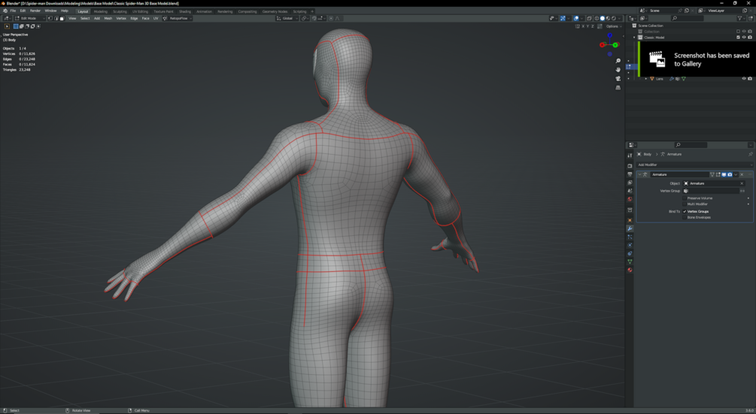Click the pan view hand icon
Viewport: 756px width, 414px height.
(x=618, y=69)
